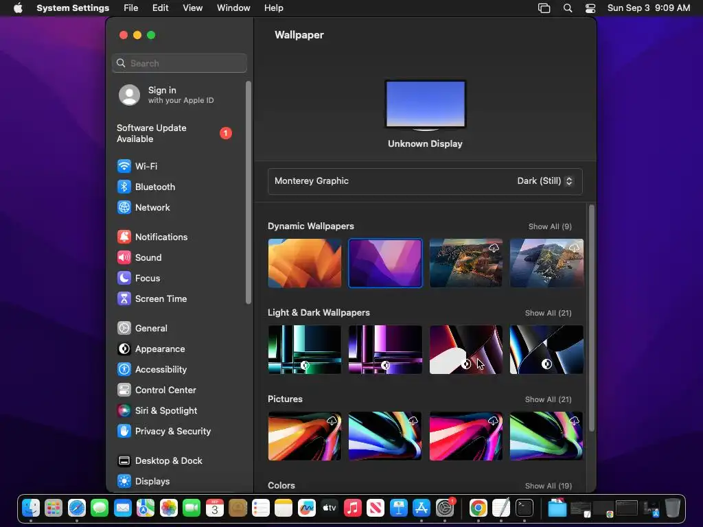Show all 9 Dynamic Wallpapers
The width and height of the screenshot is (703, 527).
point(550,226)
